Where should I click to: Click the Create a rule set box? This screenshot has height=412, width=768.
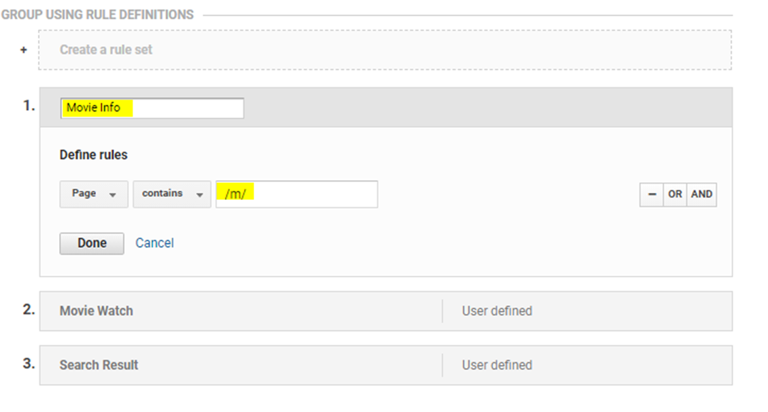click(x=385, y=50)
